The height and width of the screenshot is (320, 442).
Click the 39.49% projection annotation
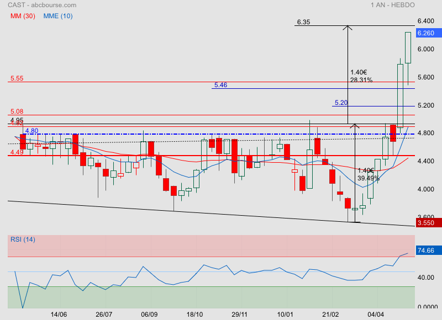pyautogui.click(x=369, y=178)
